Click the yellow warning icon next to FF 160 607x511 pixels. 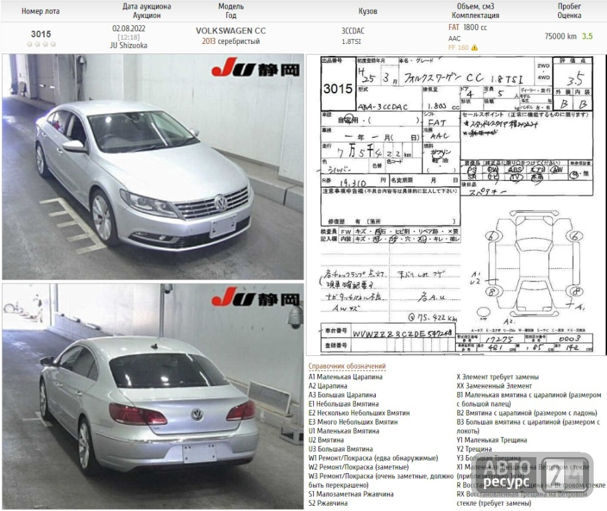click(474, 47)
